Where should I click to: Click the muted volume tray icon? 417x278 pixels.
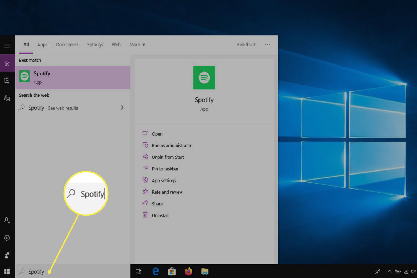point(413,271)
